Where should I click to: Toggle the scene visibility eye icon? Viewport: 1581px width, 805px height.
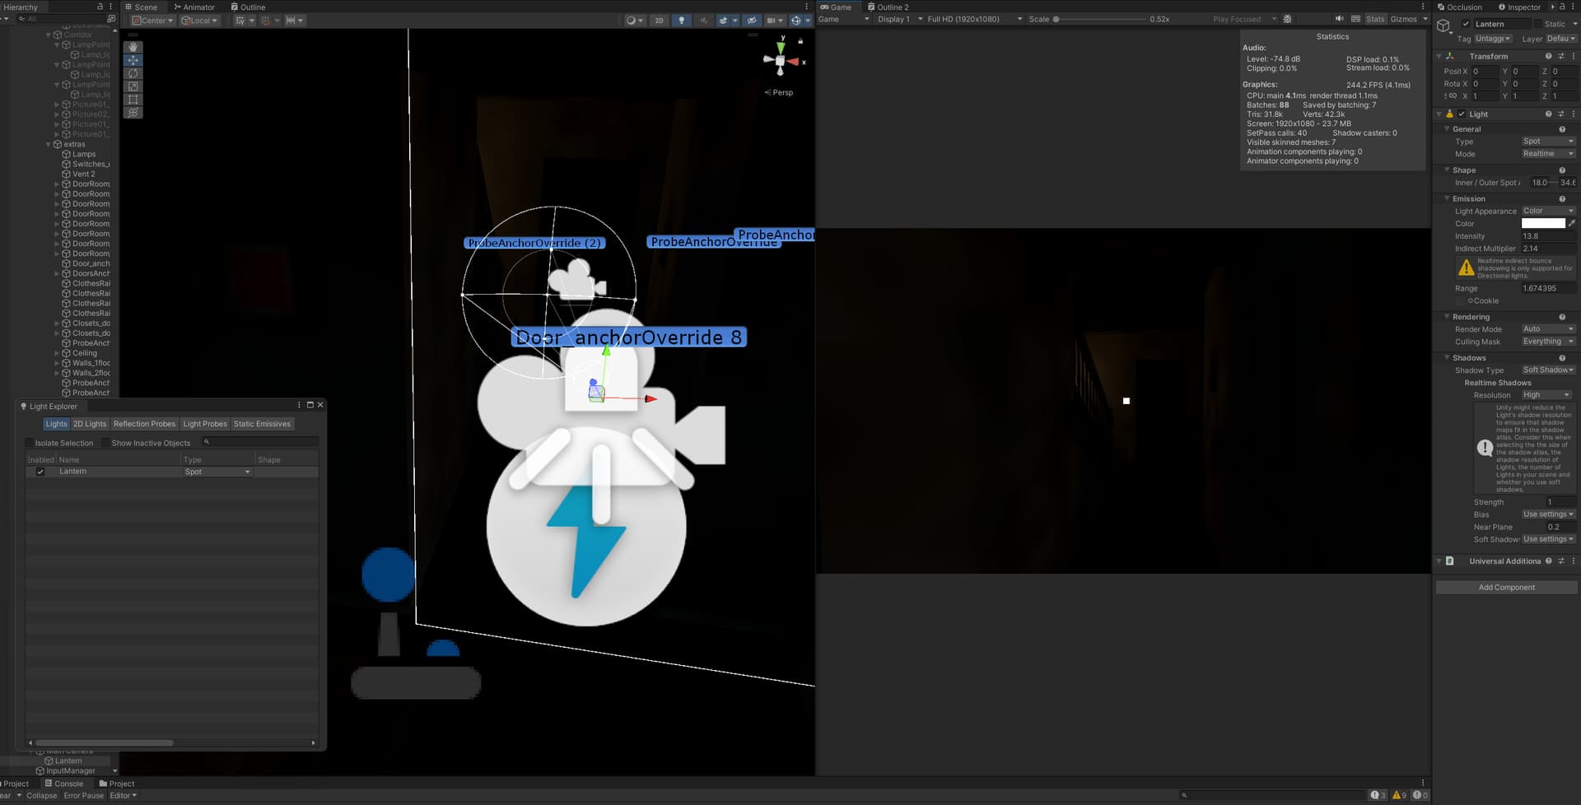point(752,20)
